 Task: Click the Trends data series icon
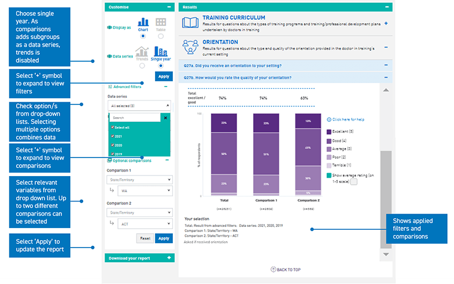(142, 52)
